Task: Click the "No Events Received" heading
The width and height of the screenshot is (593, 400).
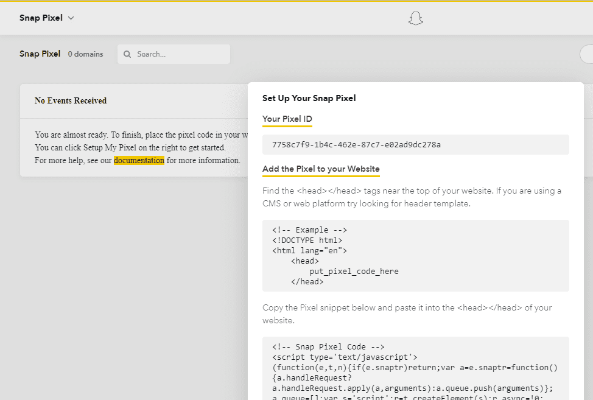Action: [x=71, y=100]
